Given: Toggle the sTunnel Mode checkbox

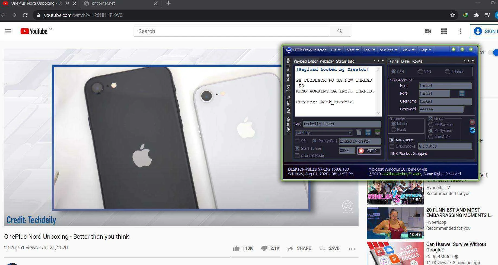Looking at the screenshot, I should tap(297, 155).
